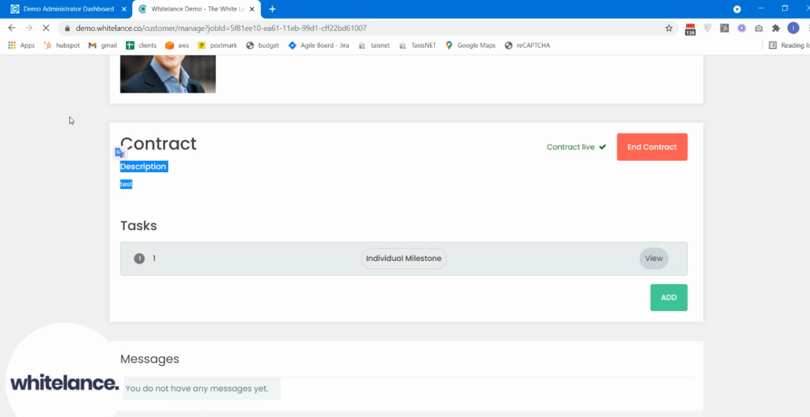Image resolution: width=810 pixels, height=417 pixels.
Task: Click the highlighted 'test' description text
Action: [x=126, y=184]
